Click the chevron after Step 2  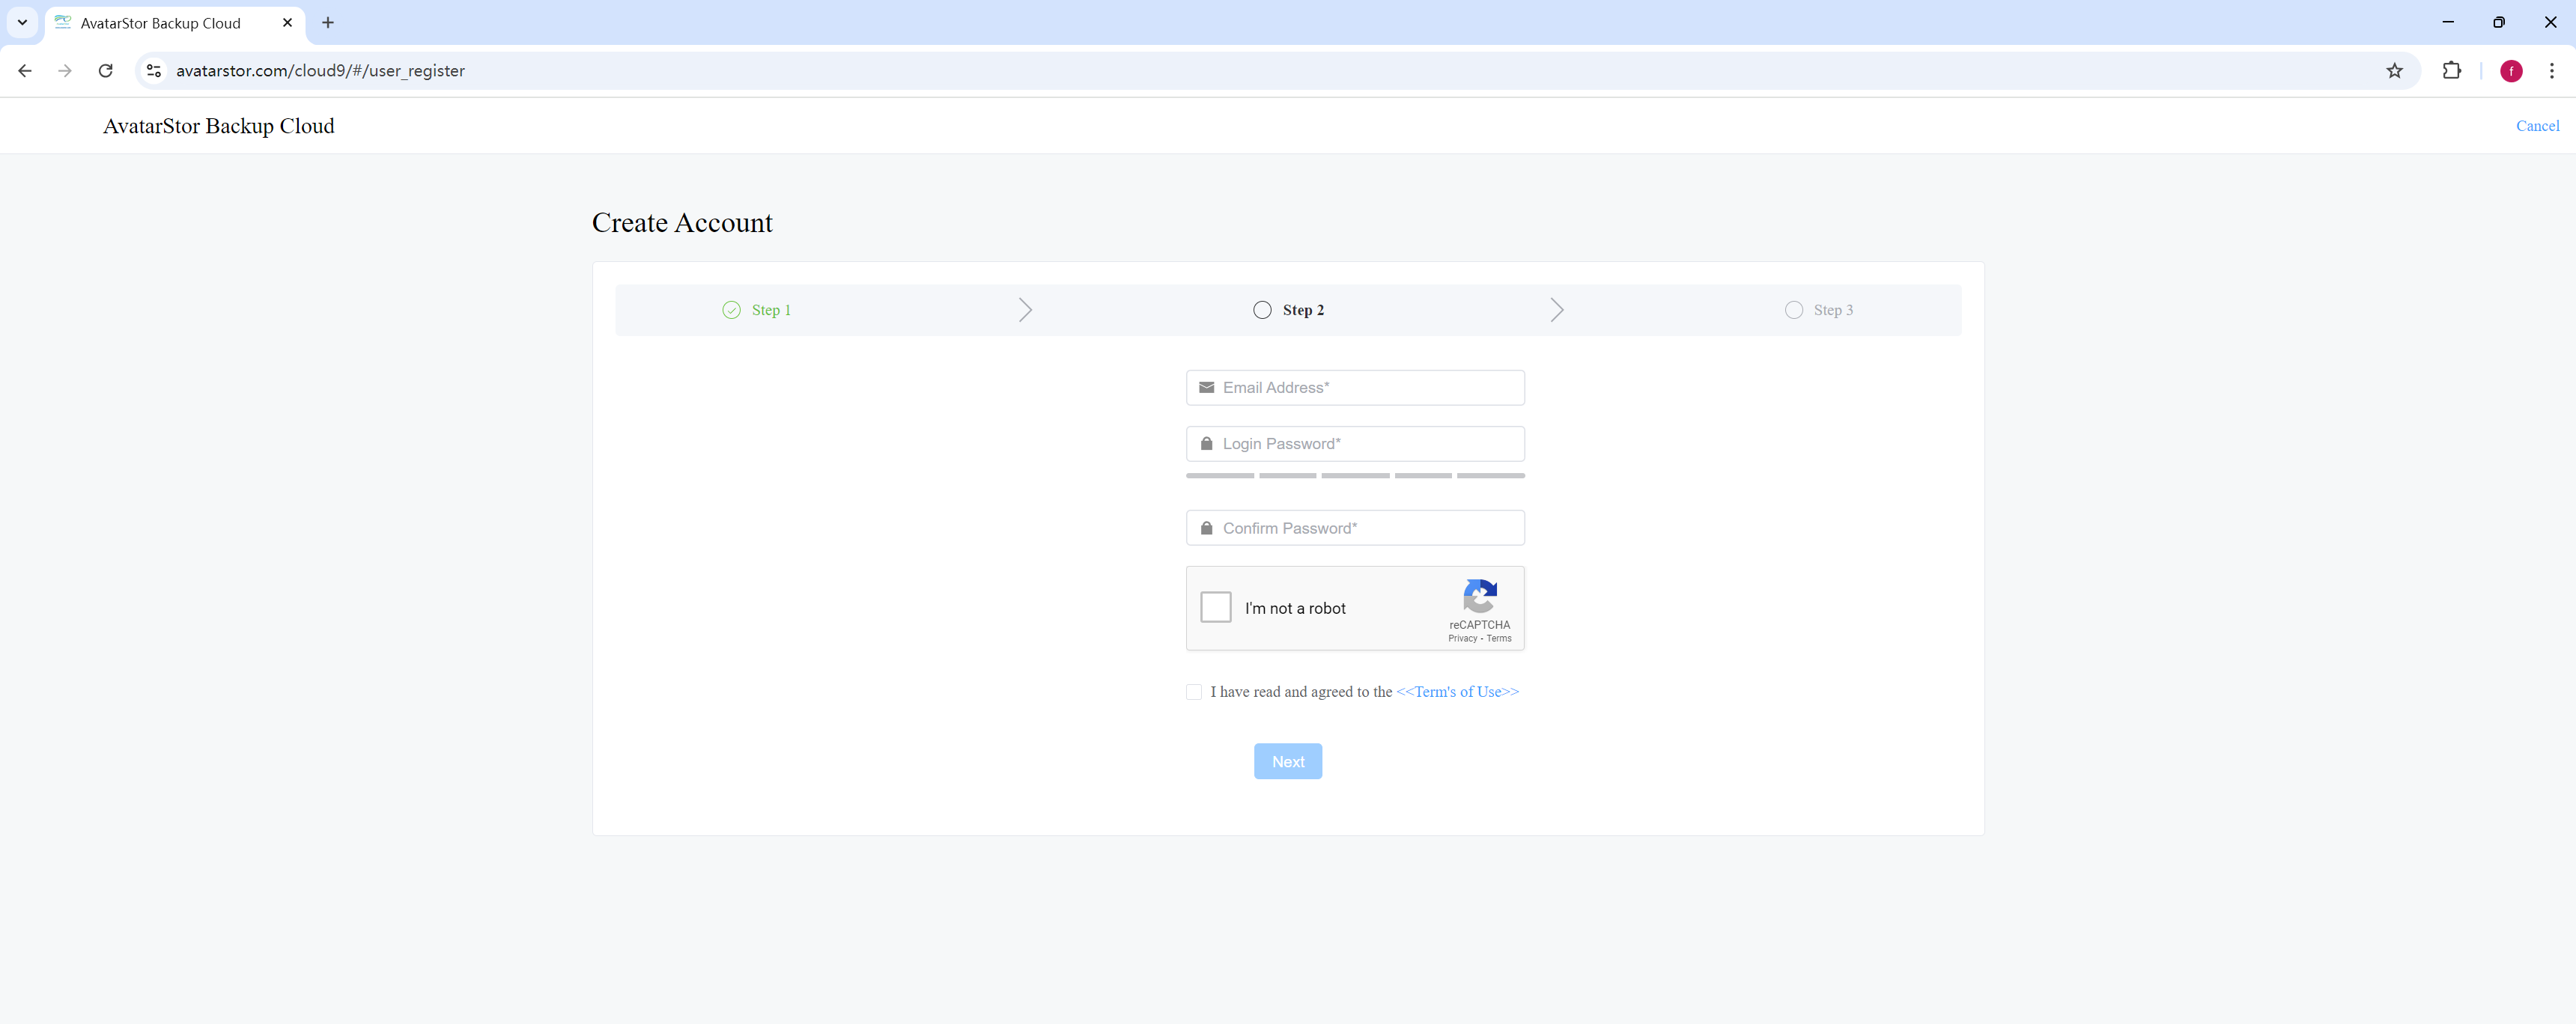(1557, 310)
